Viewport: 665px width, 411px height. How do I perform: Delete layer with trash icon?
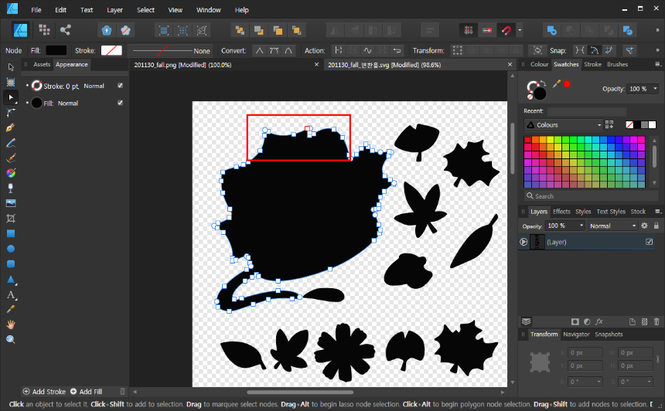[656, 321]
